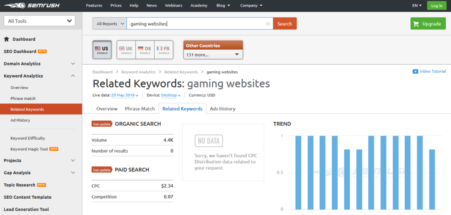Click the Competition value 0.07
The width and height of the screenshot is (451, 215).
pos(168,197)
